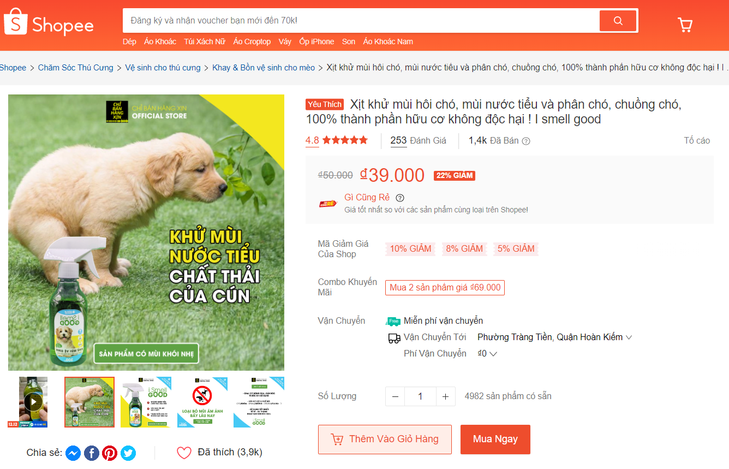729x469 pixels.
Task: Decrease quantity with the minus button
Action: [x=395, y=396]
